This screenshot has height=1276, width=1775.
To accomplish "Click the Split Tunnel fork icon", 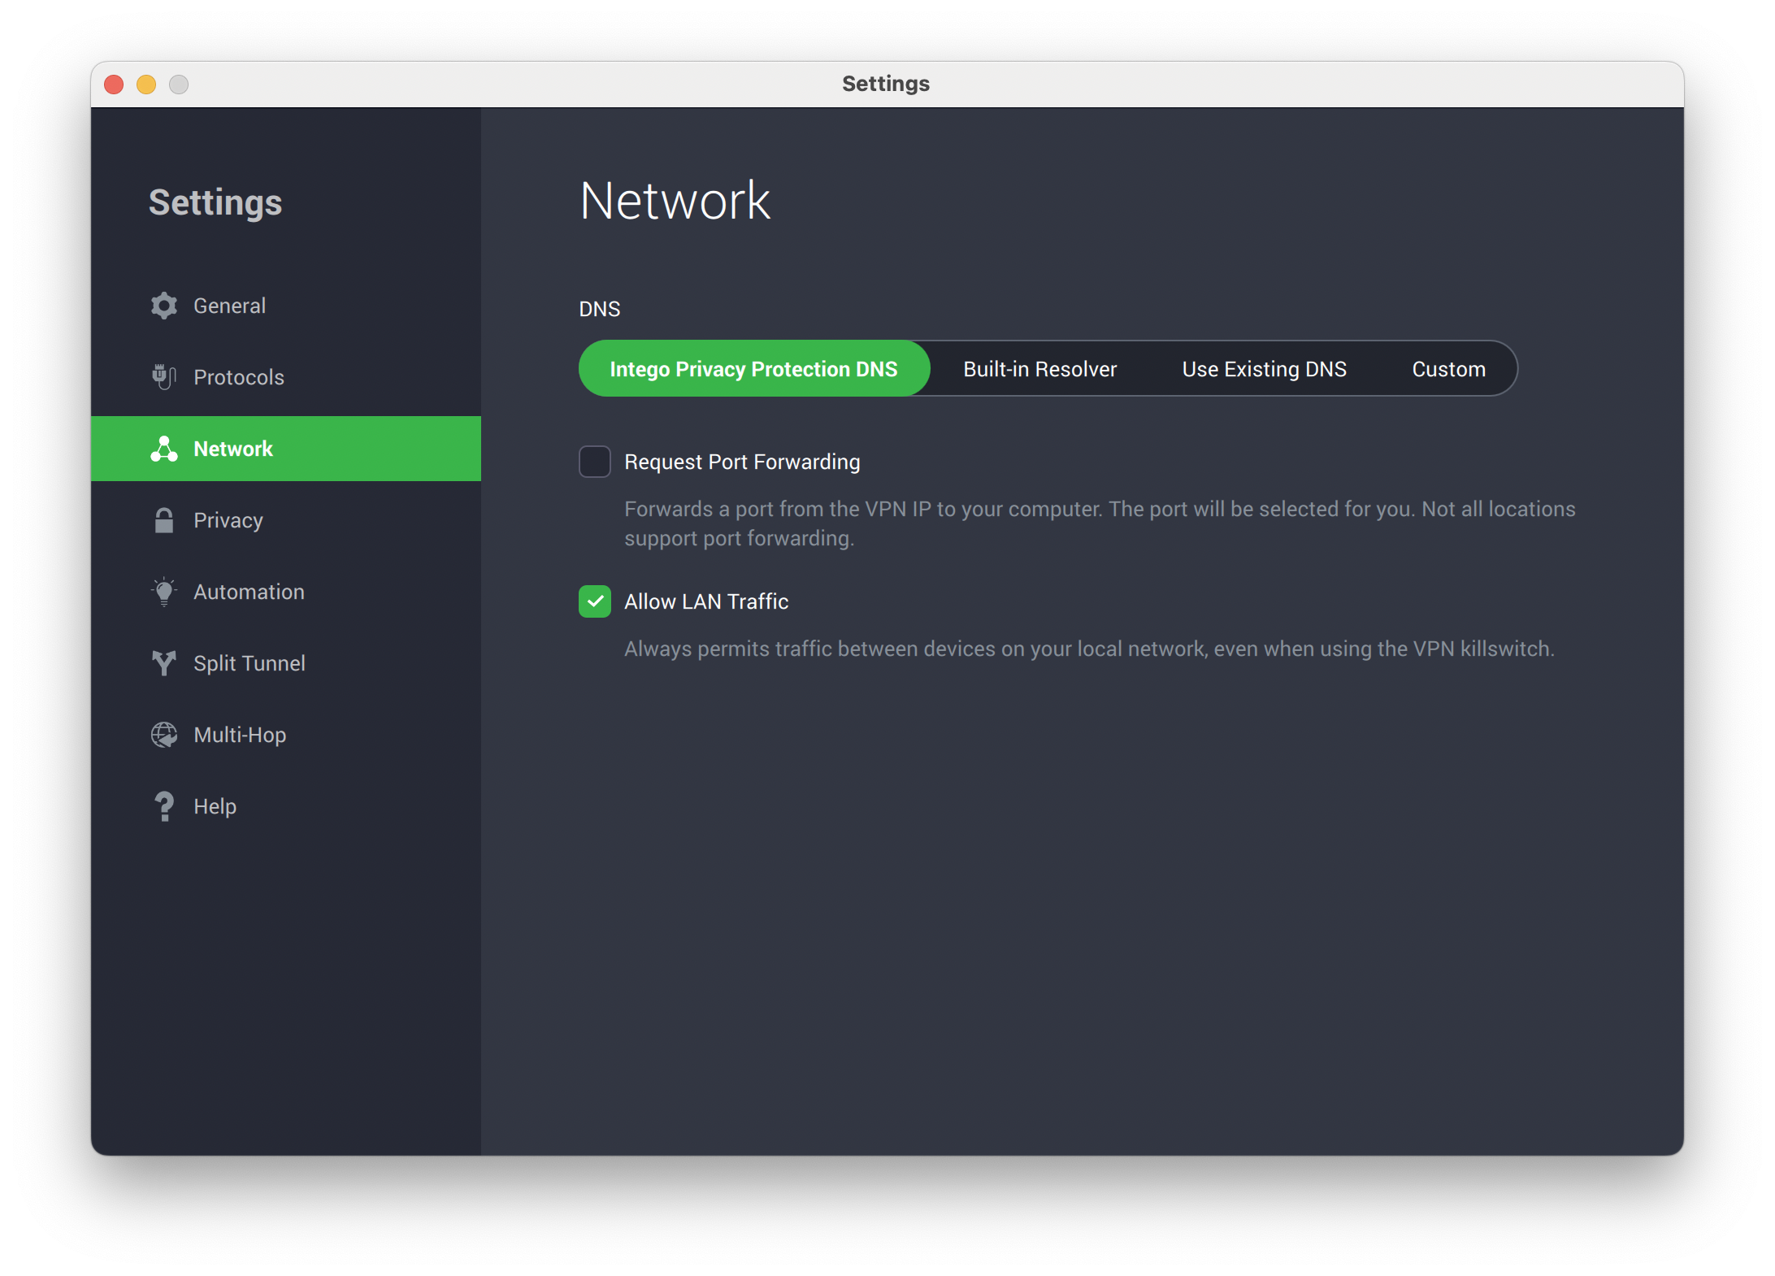I will pos(164,663).
